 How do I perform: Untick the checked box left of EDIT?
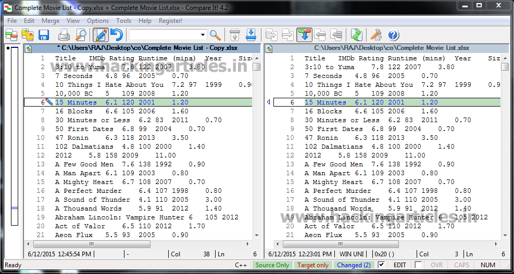[381, 265]
